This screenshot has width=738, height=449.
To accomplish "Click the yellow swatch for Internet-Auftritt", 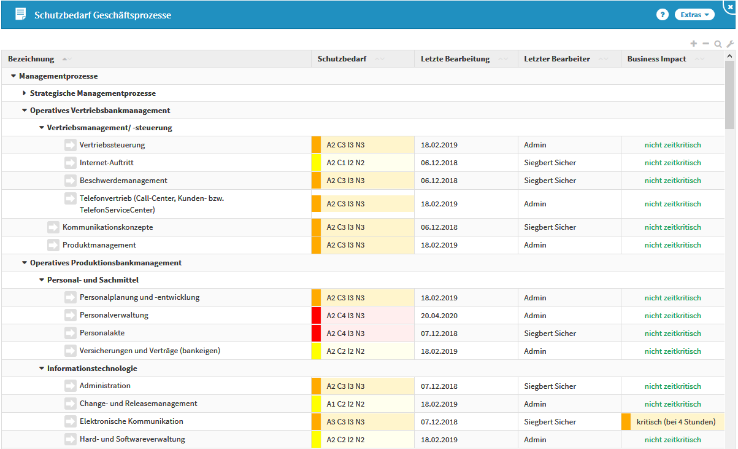I will point(317,163).
